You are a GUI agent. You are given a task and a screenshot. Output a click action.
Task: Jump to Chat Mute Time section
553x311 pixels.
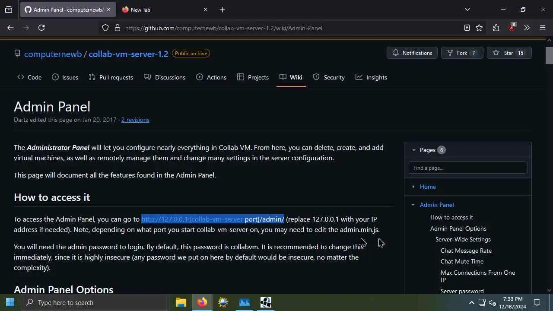click(462, 261)
